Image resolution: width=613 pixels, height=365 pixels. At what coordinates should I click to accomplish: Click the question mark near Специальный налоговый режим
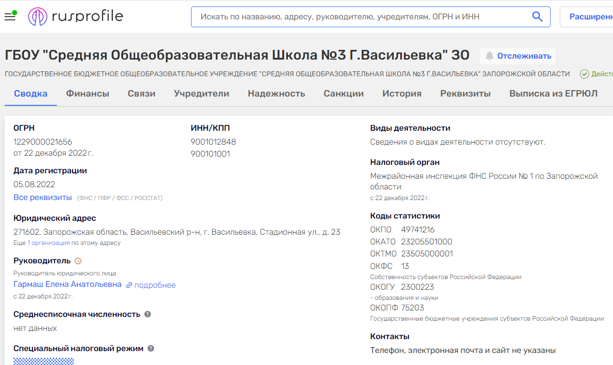tap(150, 348)
